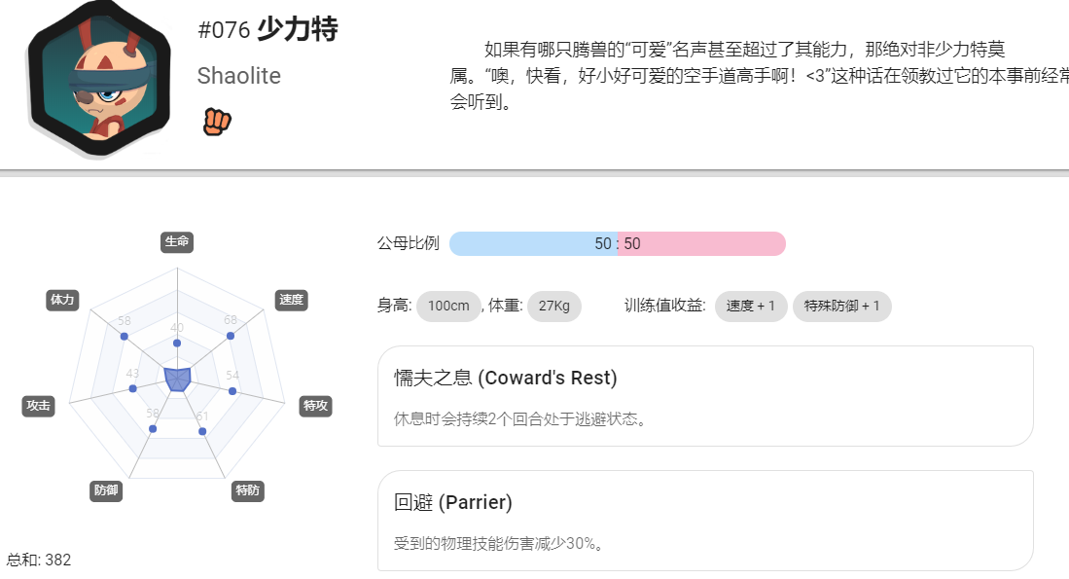Select the 生命 radar chart label
The image size is (1069, 579).
177,241
